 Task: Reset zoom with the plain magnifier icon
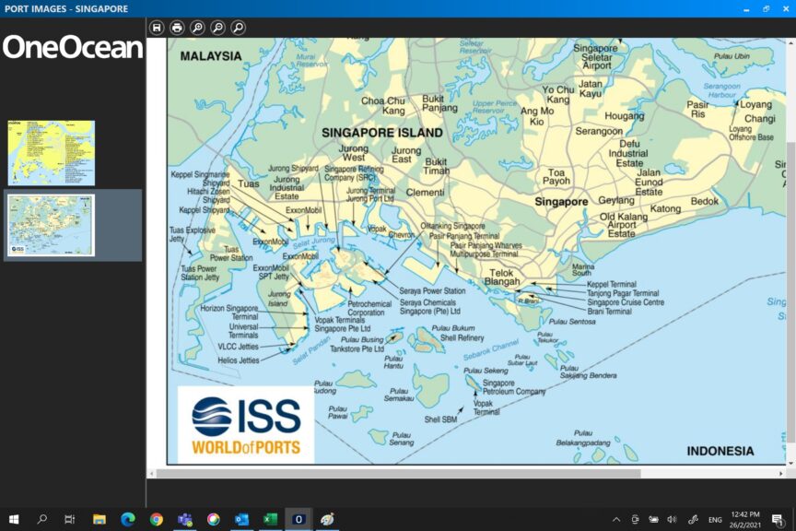coord(238,28)
